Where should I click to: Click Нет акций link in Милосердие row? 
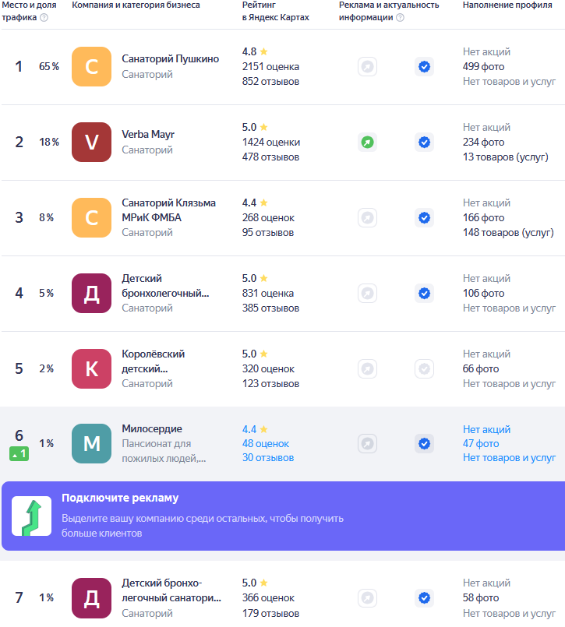pos(486,429)
